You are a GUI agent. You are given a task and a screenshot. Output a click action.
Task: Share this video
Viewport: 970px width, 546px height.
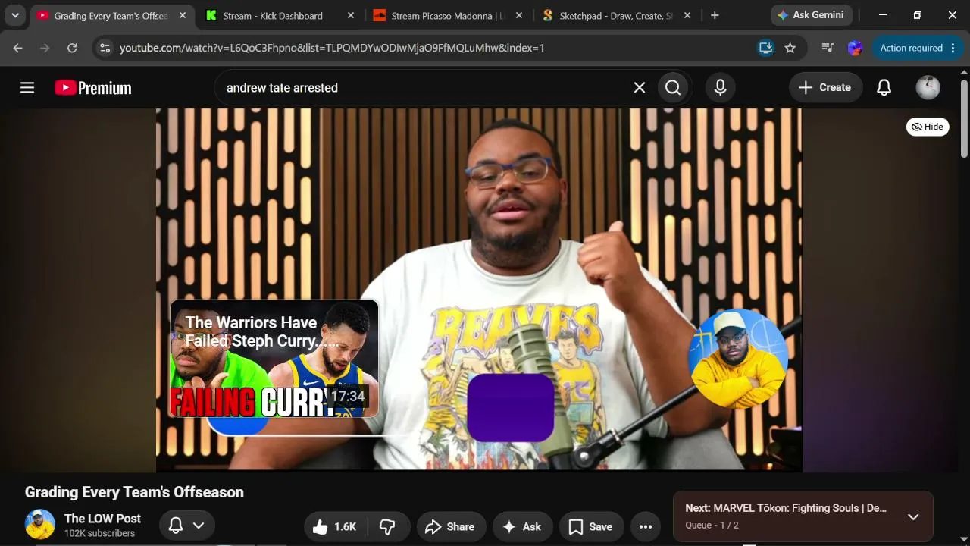click(x=450, y=527)
